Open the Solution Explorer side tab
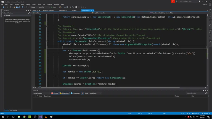This screenshot has width=212, height=119. [x=210, y=14]
